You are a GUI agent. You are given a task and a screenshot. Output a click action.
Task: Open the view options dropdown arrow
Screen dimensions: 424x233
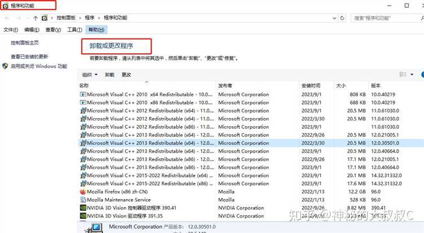(412, 75)
